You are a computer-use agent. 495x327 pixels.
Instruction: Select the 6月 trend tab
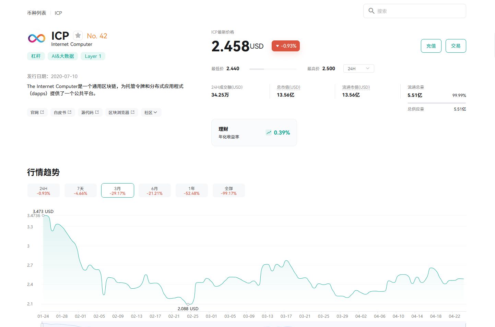tap(155, 190)
